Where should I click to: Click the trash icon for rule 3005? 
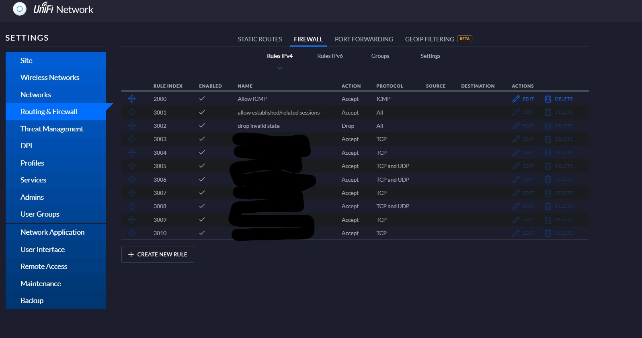pyautogui.click(x=548, y=166)
